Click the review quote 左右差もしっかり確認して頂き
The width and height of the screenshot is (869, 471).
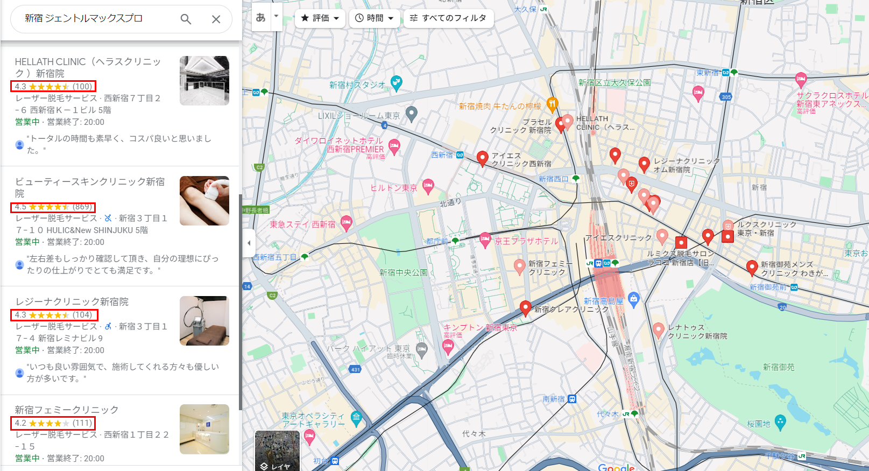[x=123, y=264]
